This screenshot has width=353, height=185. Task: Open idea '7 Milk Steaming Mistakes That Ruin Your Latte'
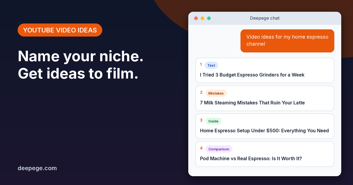pyautogui.click(x=265, y=98)
